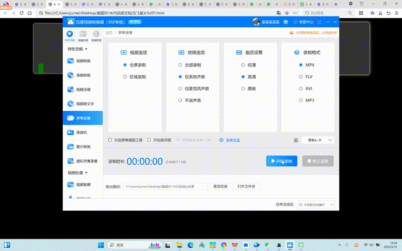Switch to the 特色功能 top tab
Viewport: 402px width, 251px height.
tap(69, 35)
